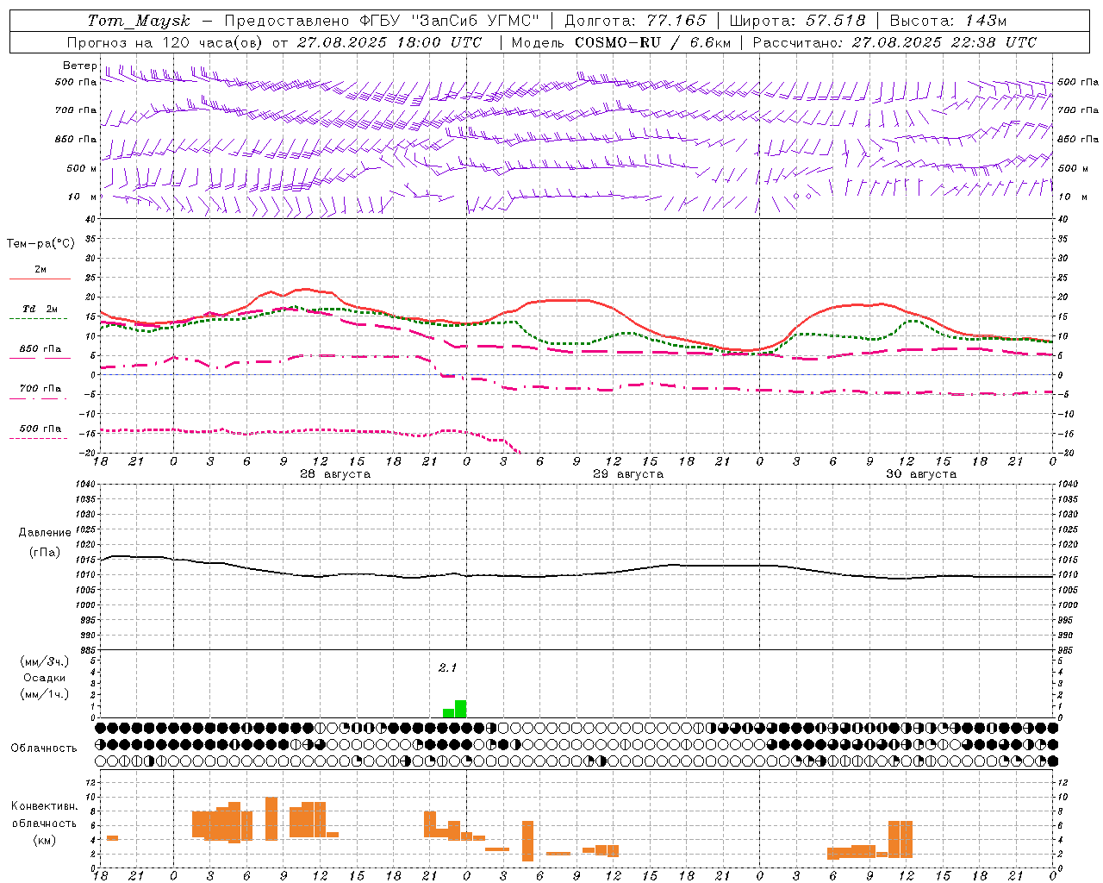Click the station name Tom_Maysk in the header
The image size is (1103, 883).
[x=138, y=21]
